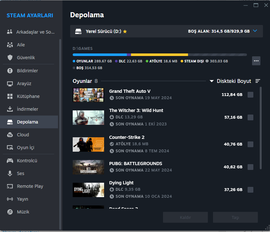The image size is (270, 232).
Task: Click GTA V last played clock icon
Action: [x=112, y=98]
